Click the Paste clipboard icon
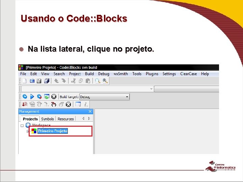The image size is (243, 182). point(88,81)
